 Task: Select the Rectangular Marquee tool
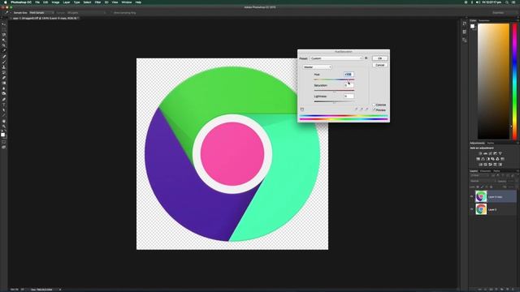coord(3,29)
